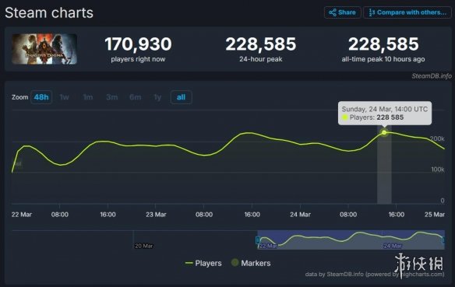Set zoom to 3m
This screenshot has width=455, height=287.
pos(111,97)
